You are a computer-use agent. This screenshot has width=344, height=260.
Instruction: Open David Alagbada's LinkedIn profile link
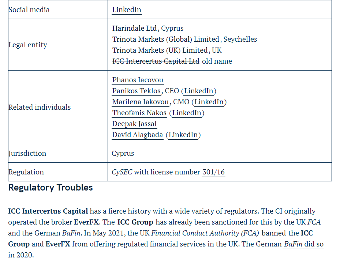tap(183, 135)
